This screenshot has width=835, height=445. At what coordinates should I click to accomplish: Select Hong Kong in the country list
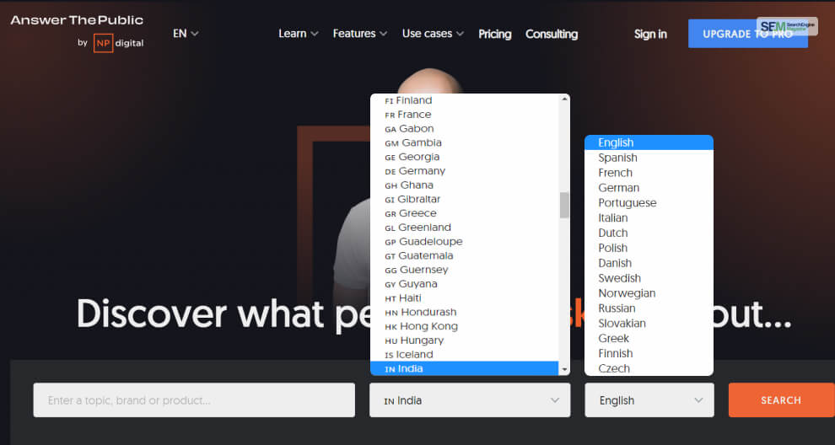tap(465, 326)
